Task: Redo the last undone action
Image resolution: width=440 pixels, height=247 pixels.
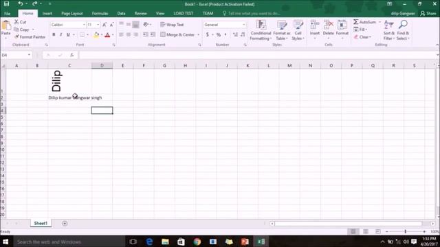Action: pyautogui.click(x=34, y=3)
